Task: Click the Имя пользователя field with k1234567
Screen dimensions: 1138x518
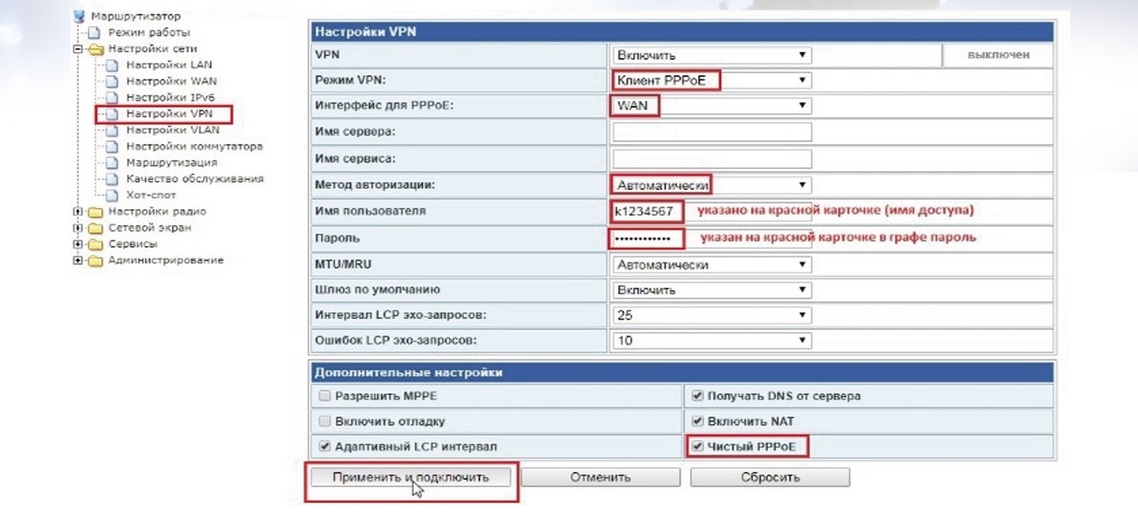Action: click(x=712, y=211)
